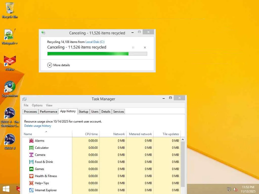The width and height of the screenshot is (259, 194).
Task: Click the Food & Drink app icon
Action: coord(31,162)
